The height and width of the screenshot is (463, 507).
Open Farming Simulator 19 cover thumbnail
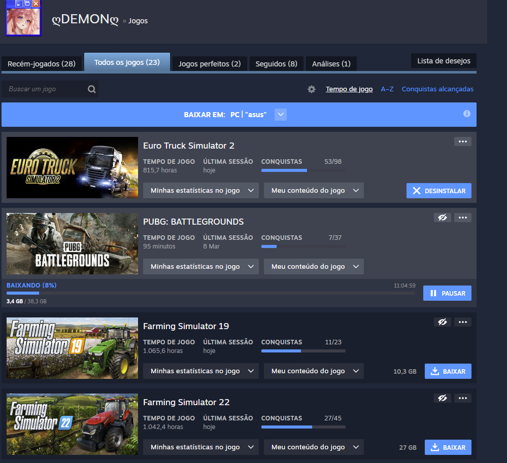[72, 348]
